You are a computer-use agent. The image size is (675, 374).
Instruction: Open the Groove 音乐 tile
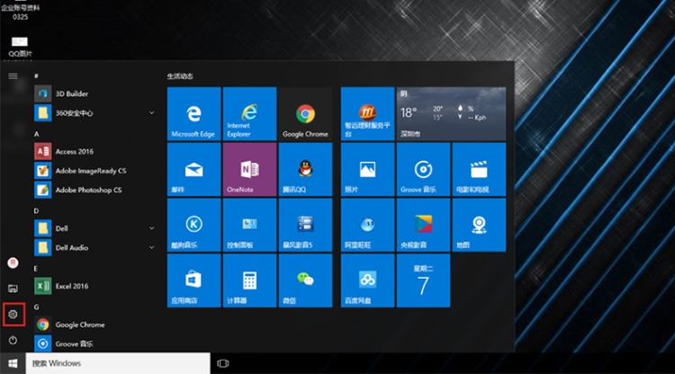pos(423,169)
